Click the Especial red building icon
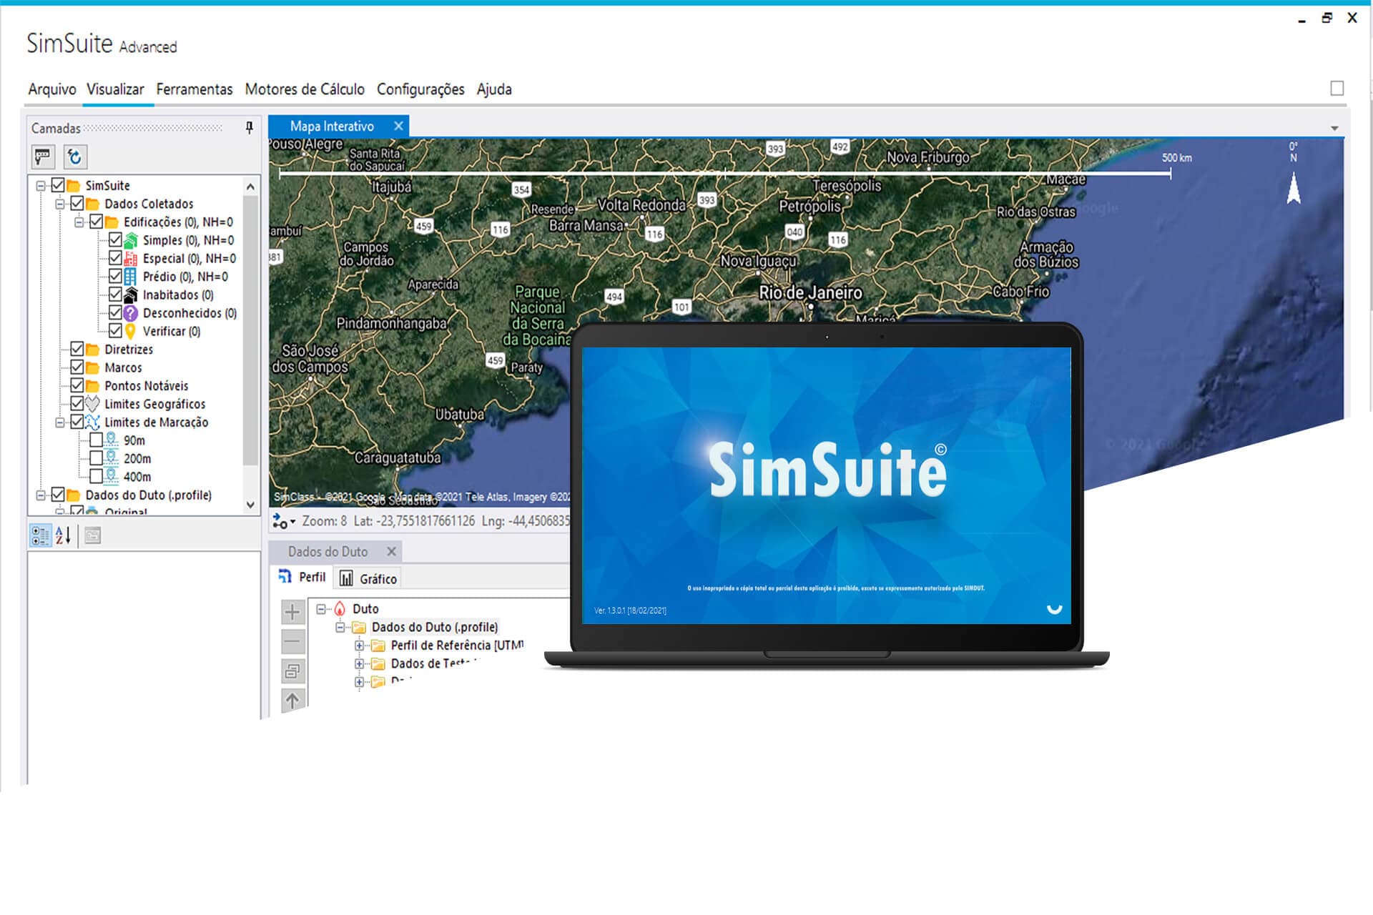This screenshot has height=915, width=1373. [131, 259]
